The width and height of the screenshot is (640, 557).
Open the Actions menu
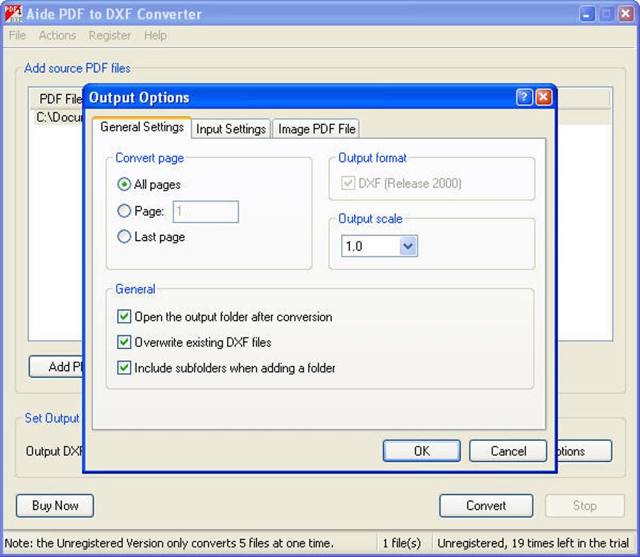(58, 36)
